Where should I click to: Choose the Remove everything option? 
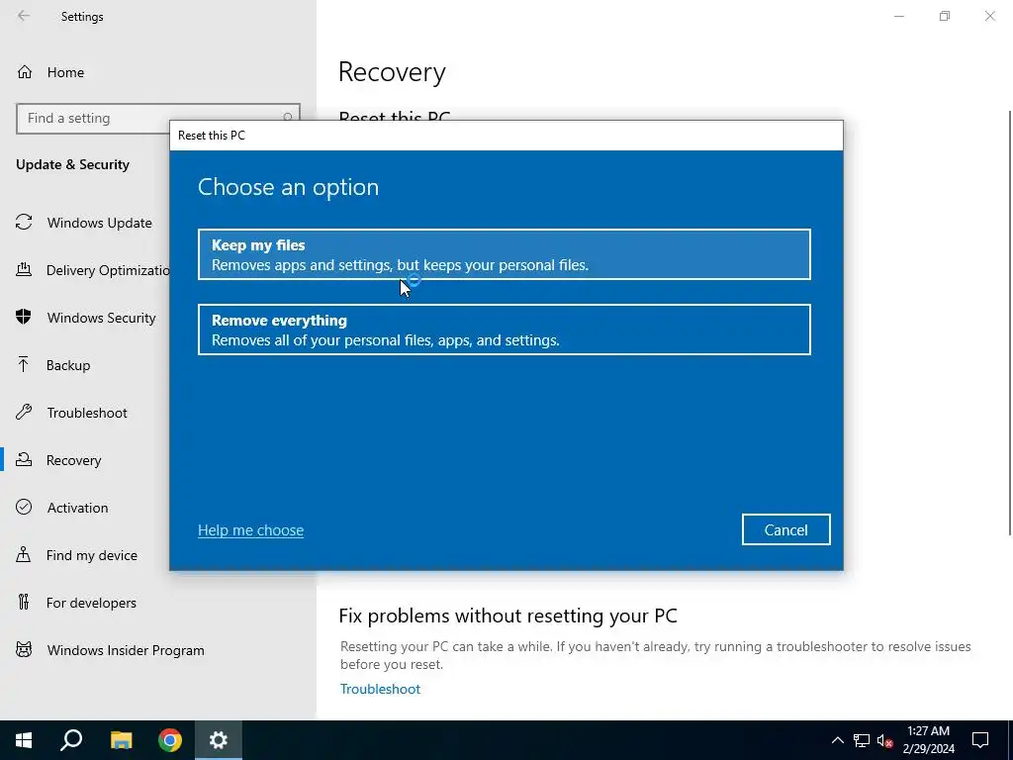[504, 330]
